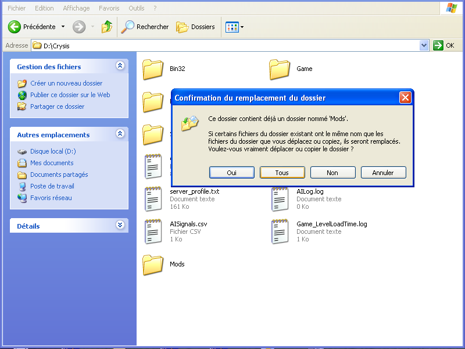This screenshot has width=465, height=349.
Task: Open the address bar dropdown
Action: coord(424,45)
